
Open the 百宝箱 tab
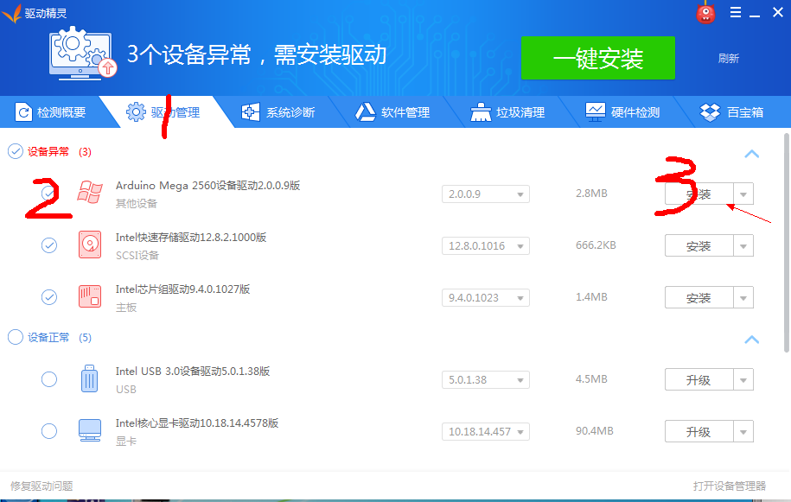click(732, 112)
